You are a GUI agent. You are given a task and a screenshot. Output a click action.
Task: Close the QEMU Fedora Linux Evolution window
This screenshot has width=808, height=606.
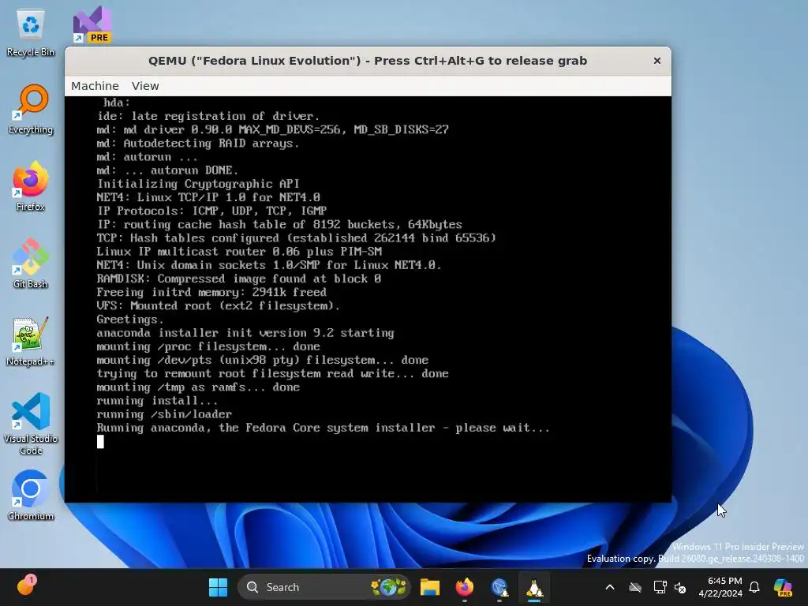tap(657, 61)
